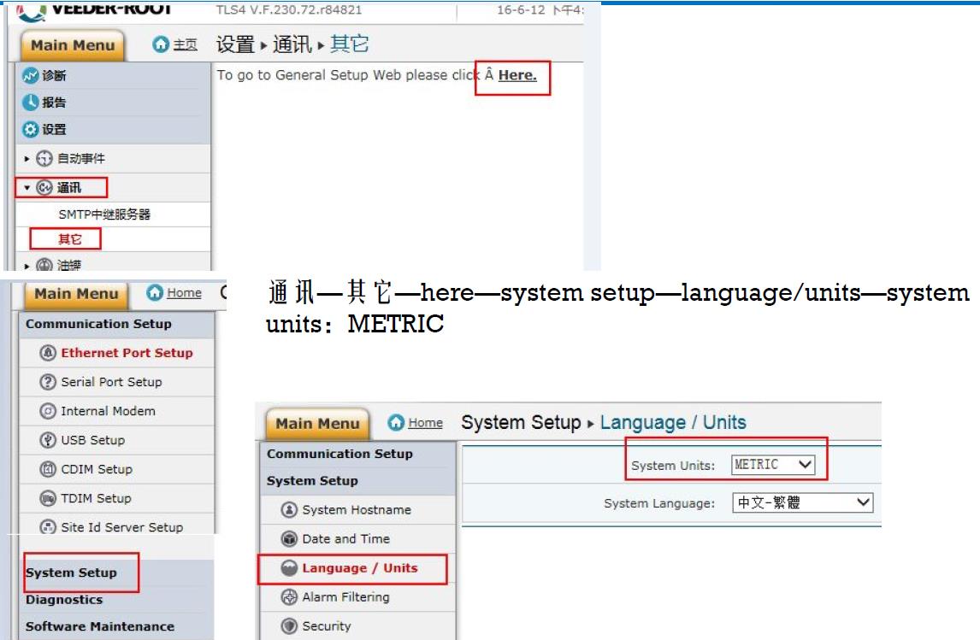
Task: Click the Security icon in System Setup
Action: [x=289, y=626]
